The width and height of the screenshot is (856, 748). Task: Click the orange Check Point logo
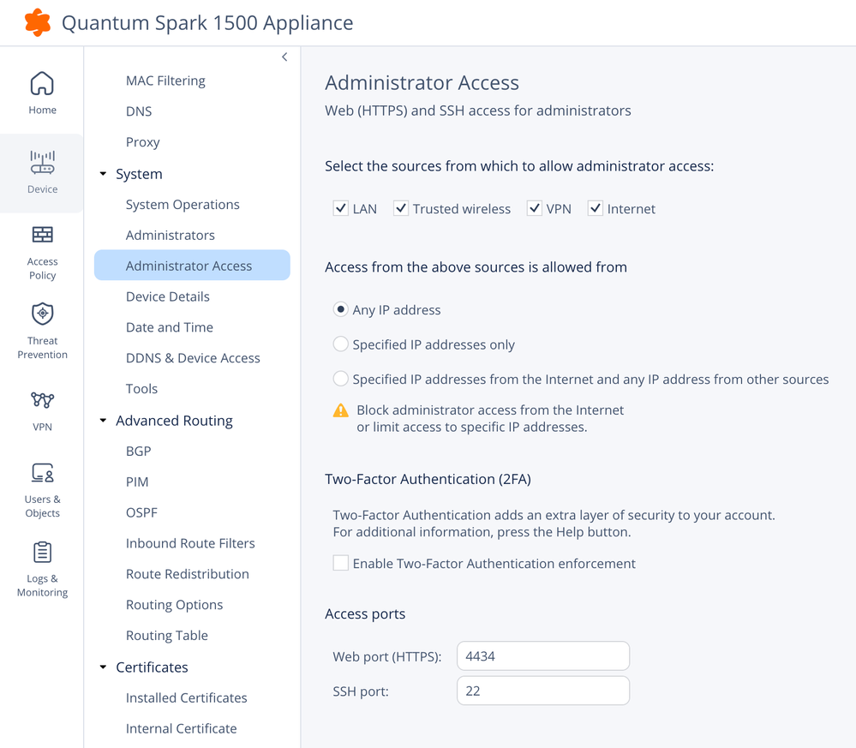(x=38, y=22)
